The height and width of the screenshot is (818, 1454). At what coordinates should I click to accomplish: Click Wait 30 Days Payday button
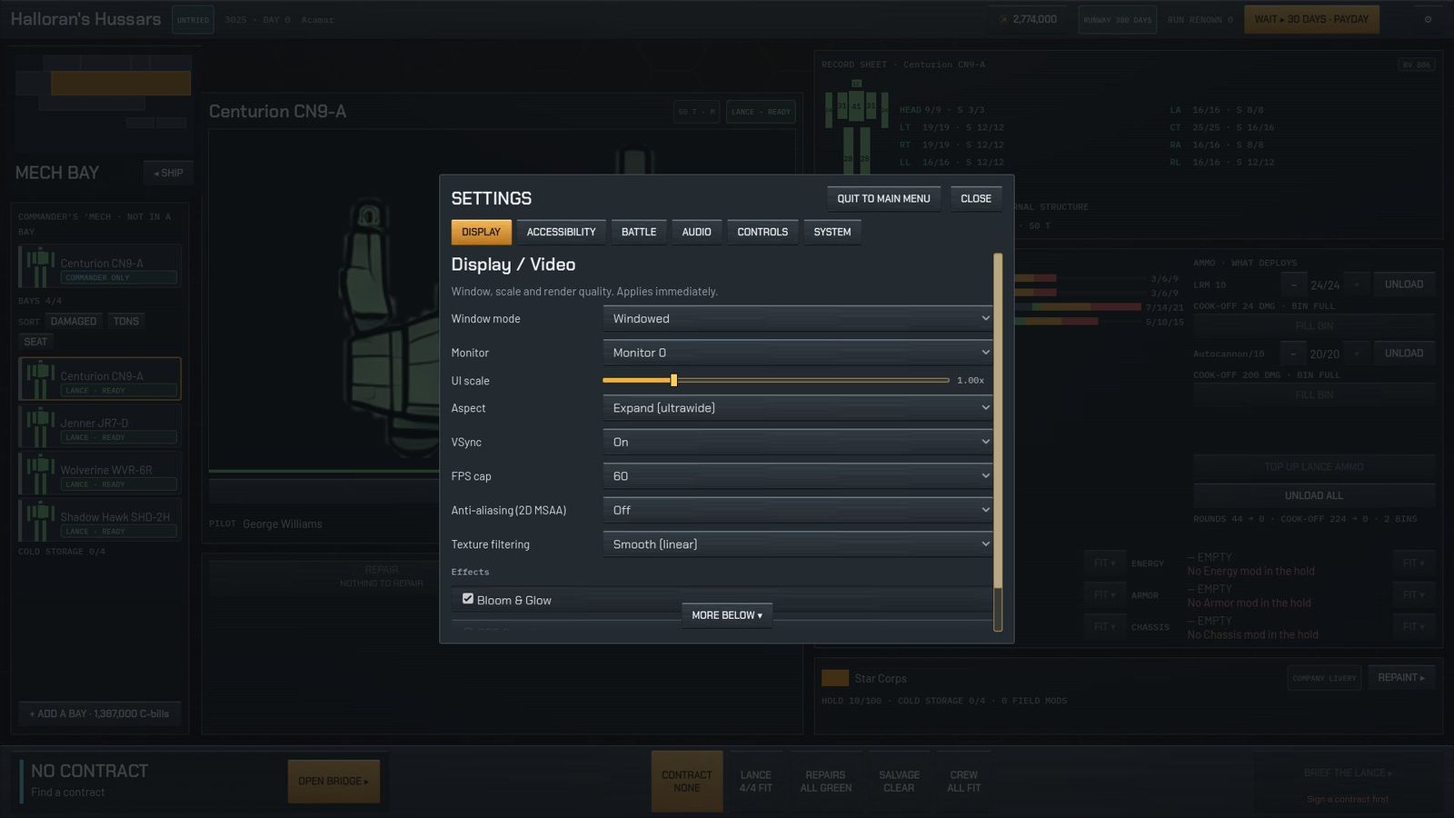[1311, 19]
